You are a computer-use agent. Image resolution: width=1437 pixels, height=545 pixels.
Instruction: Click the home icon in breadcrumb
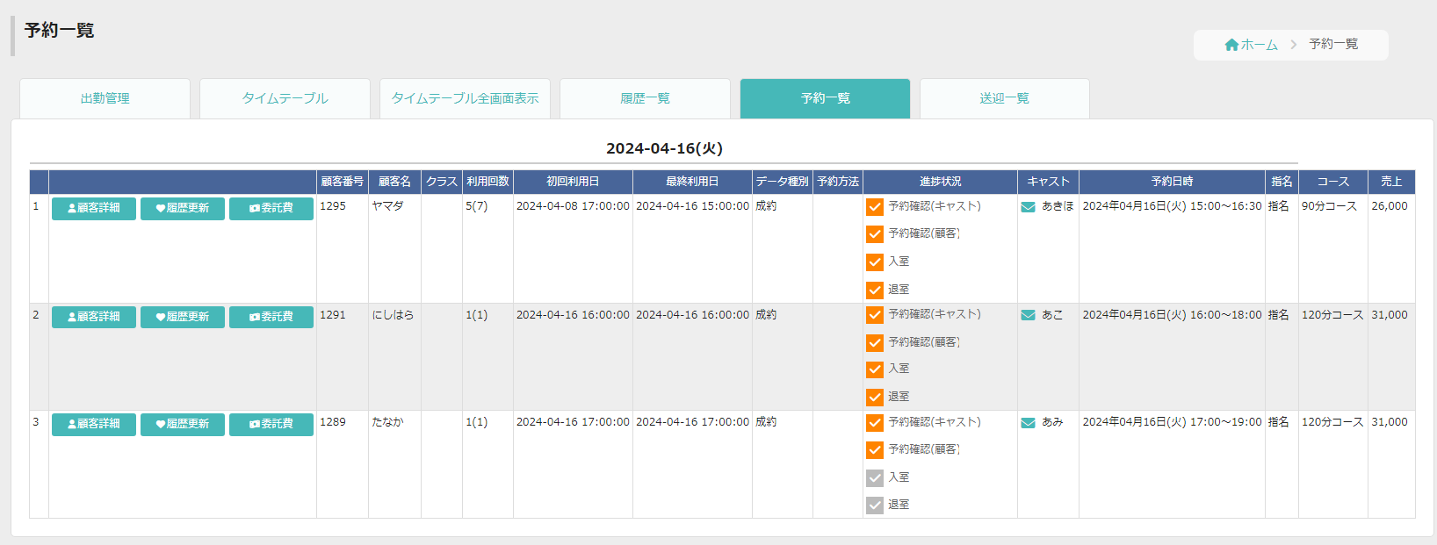[1231, 45]
